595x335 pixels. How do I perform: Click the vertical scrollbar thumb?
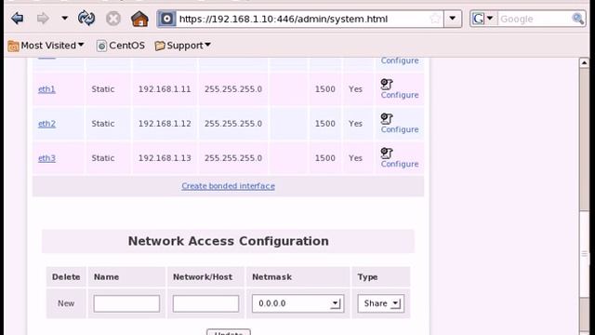[x=585, y=253]
